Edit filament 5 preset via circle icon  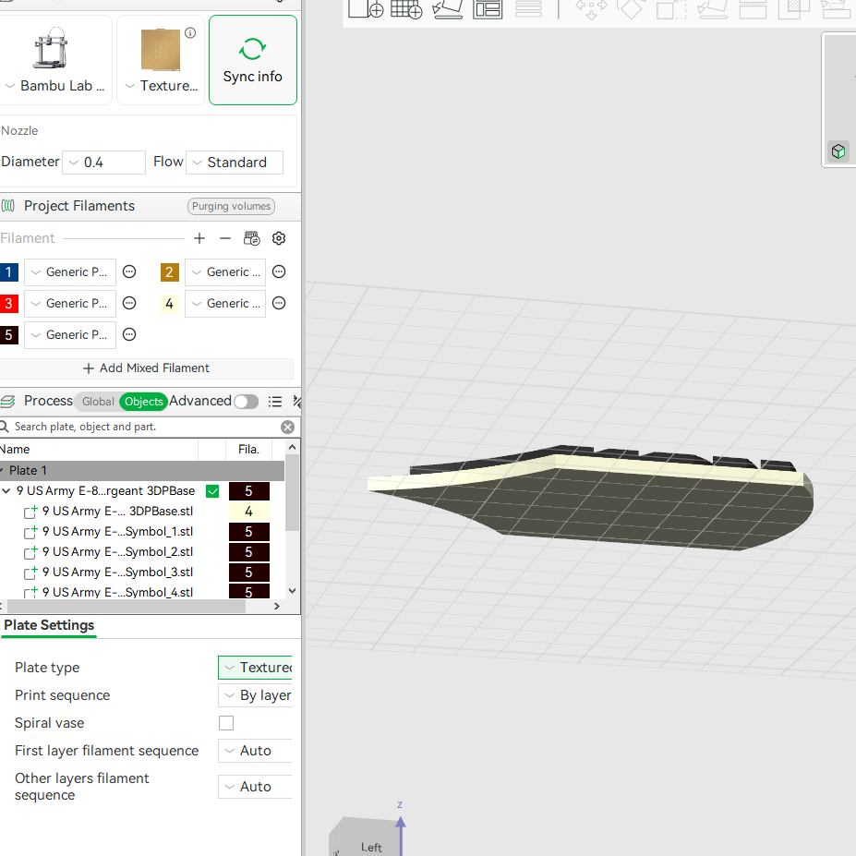(x=129, y=334)
